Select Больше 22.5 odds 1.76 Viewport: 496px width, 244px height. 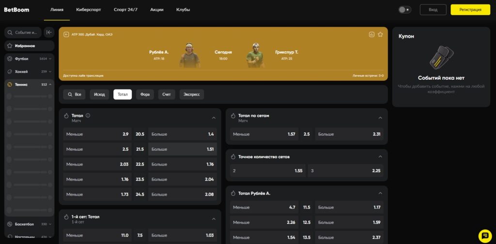point(182,164)
